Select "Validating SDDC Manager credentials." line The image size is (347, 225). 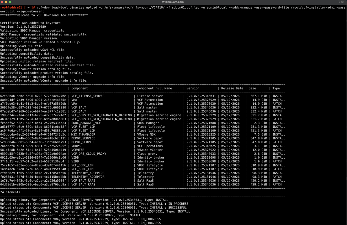(33, 30)
